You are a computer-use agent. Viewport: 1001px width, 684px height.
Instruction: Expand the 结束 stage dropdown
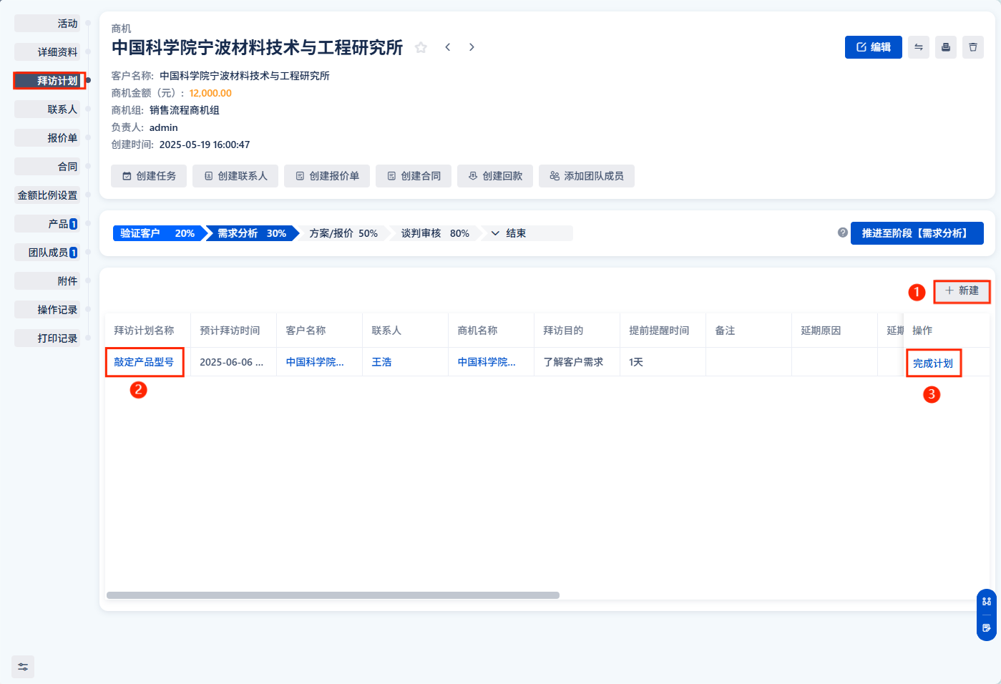coord(528,233)
